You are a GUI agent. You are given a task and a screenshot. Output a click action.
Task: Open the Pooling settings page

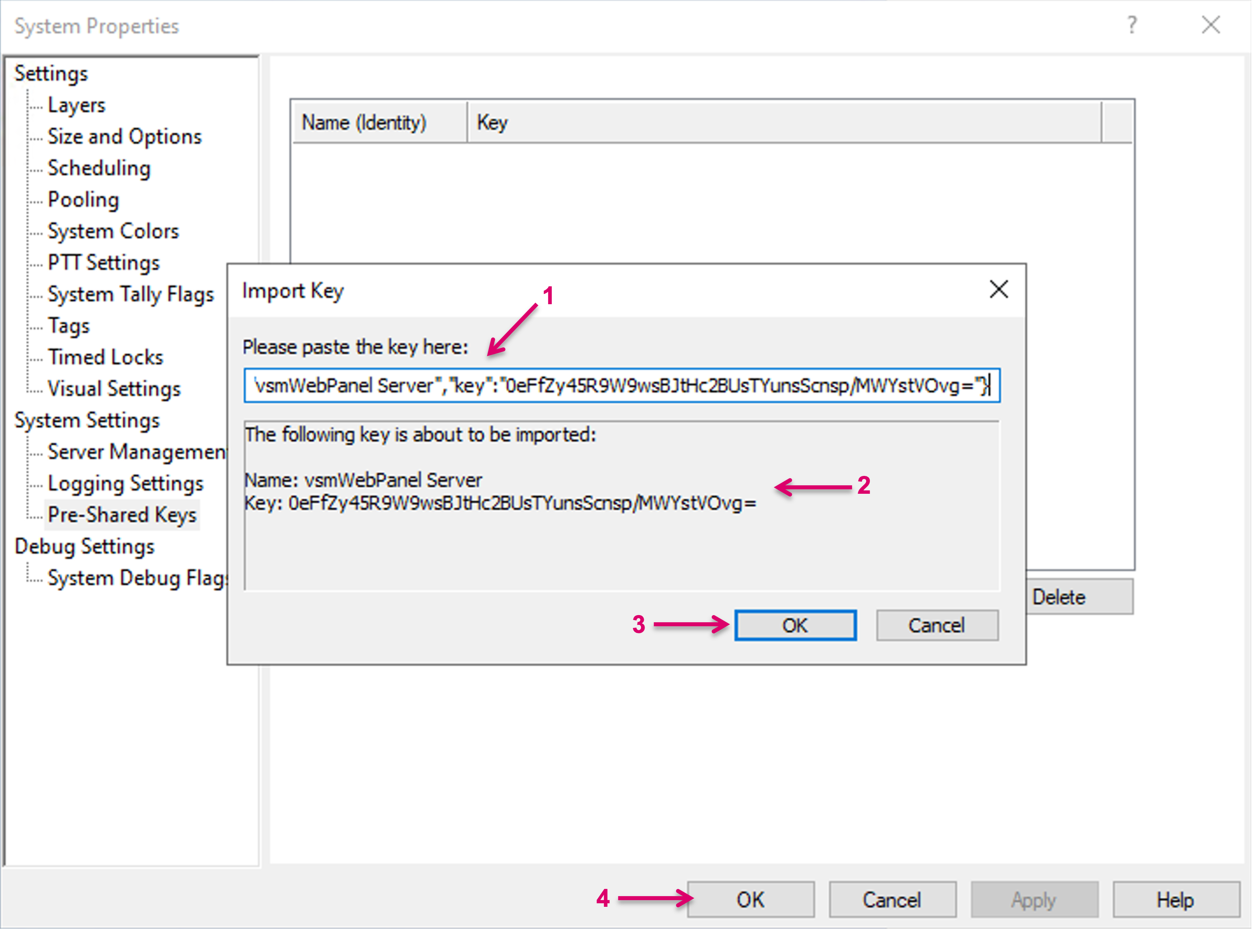[83, 200]
